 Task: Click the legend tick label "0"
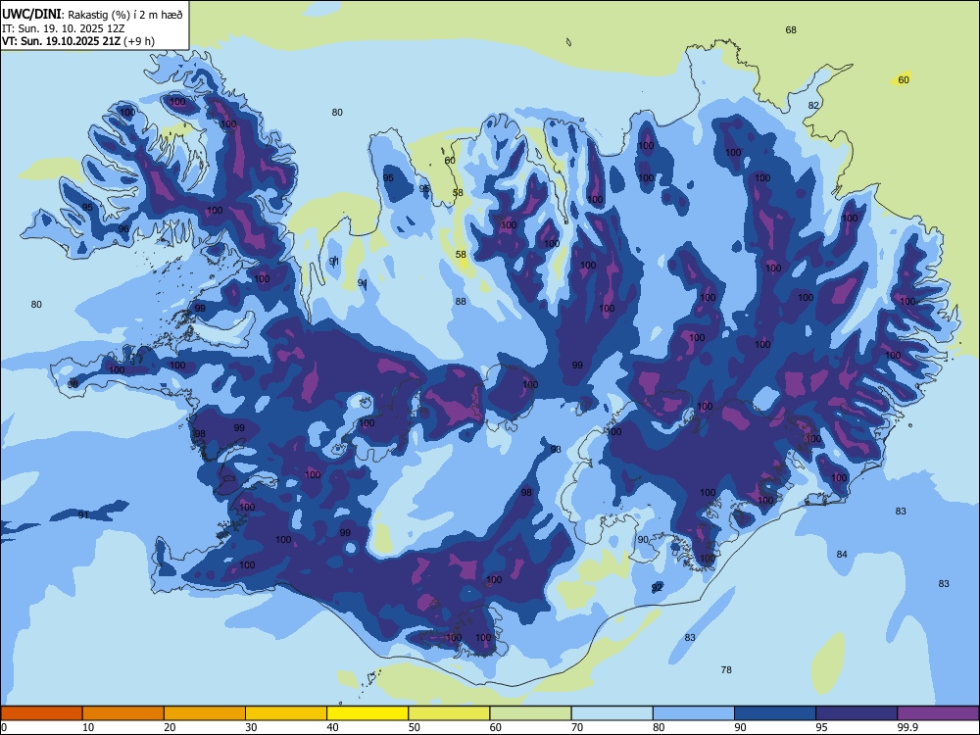(4, 727)
